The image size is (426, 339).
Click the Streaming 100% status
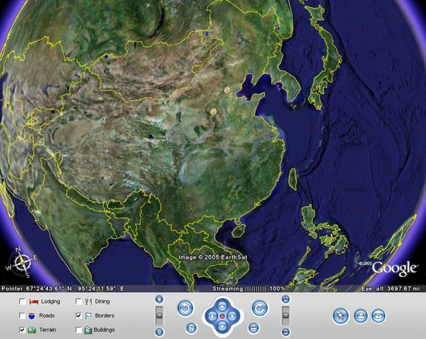coord(248,289)
